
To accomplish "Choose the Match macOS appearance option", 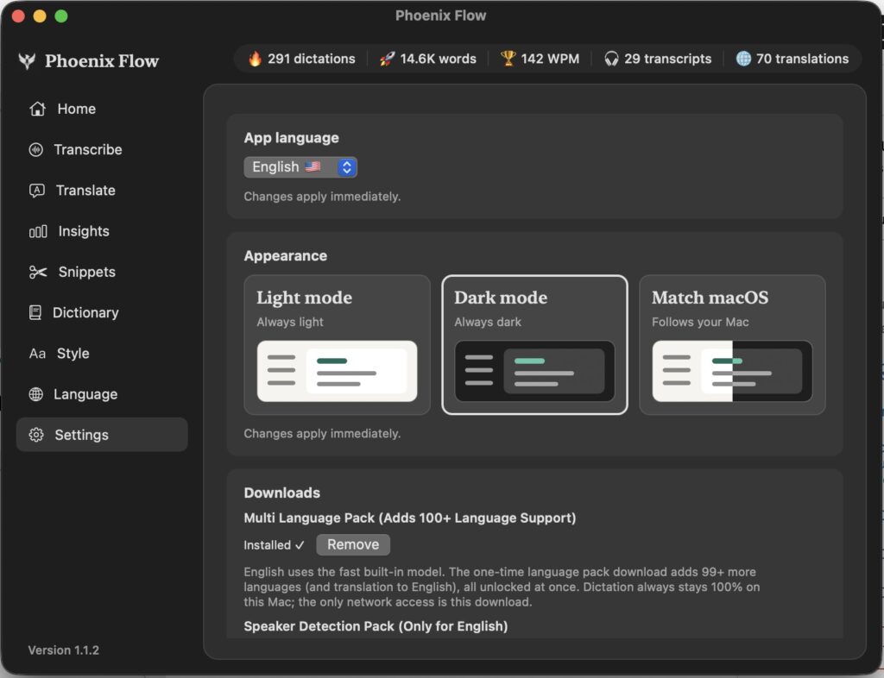I will point(732,345).
